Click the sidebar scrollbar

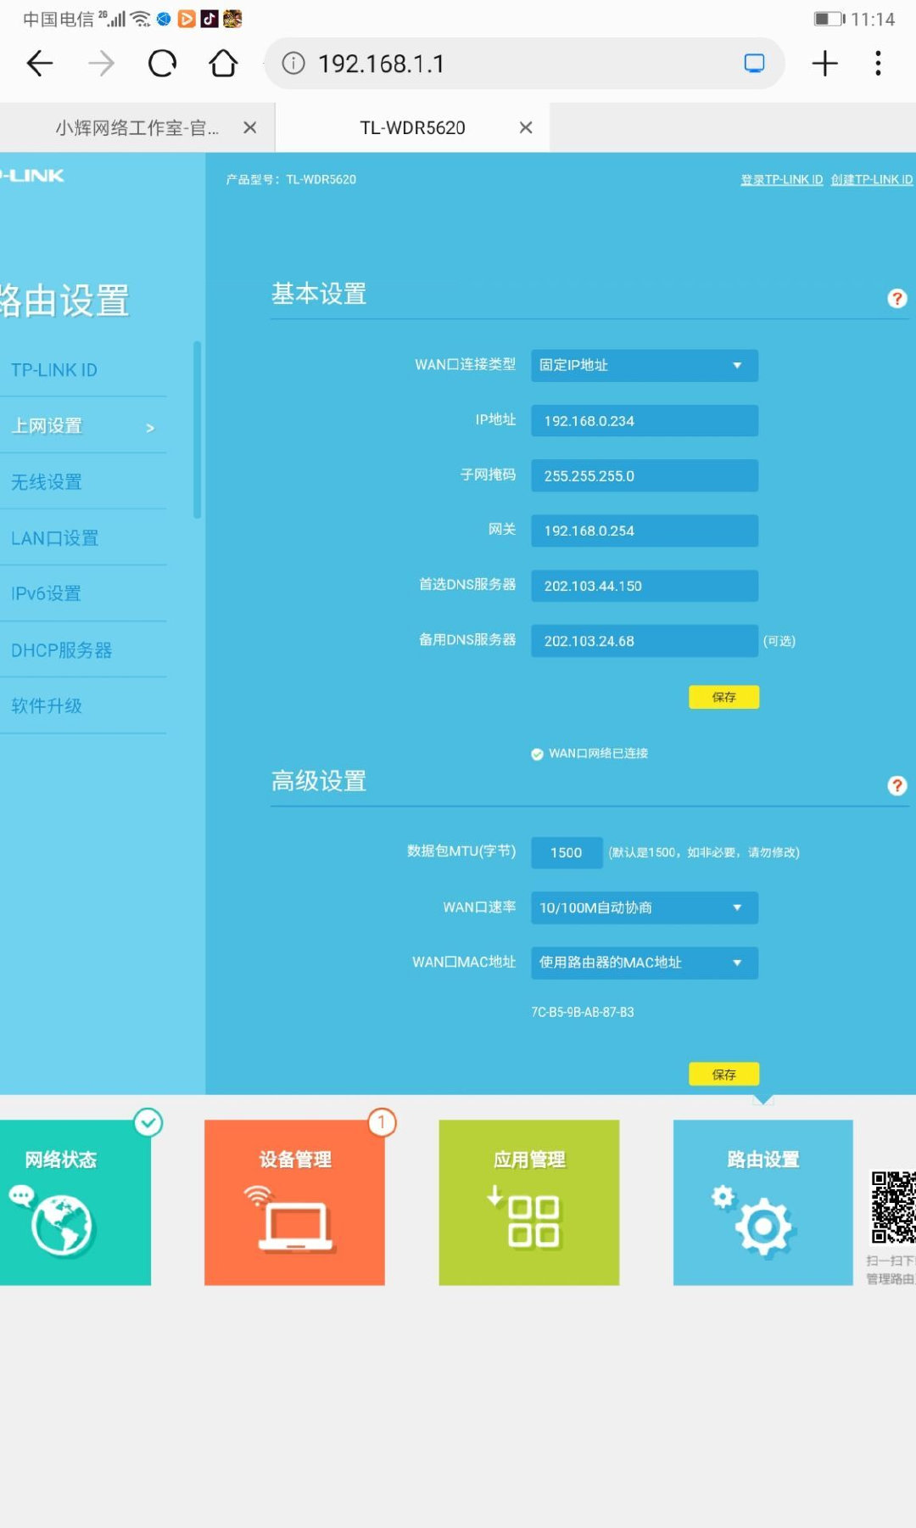[x=198, y=430]
